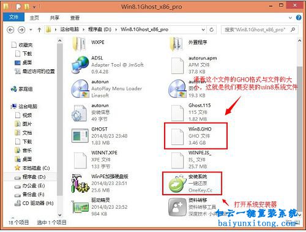
Task: Click file list scroll up arrow
Action: (299, 41)
